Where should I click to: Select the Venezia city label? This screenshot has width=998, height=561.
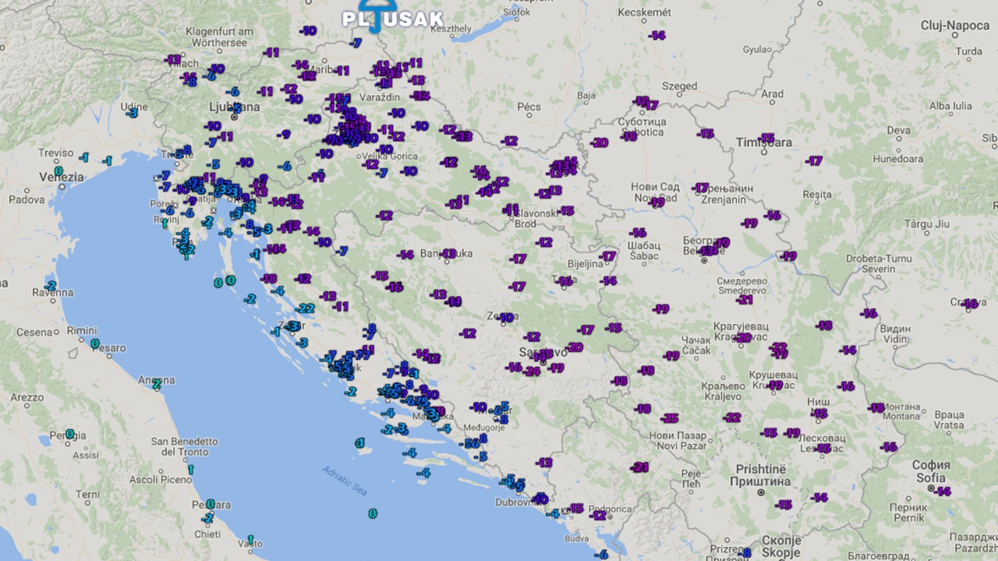[x=62, y=177]
